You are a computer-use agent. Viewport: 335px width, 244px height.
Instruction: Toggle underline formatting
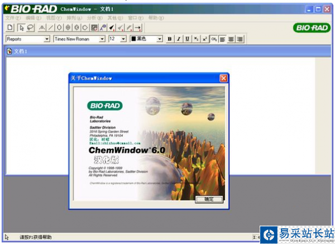click(x=187, y=39)
